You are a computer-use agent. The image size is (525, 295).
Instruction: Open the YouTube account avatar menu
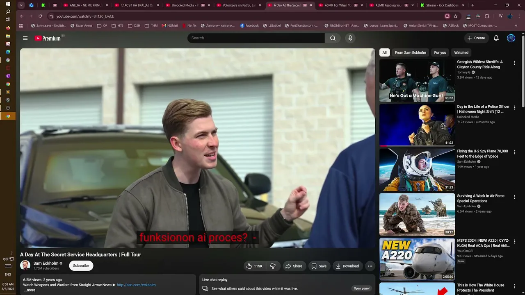(511, 38)
